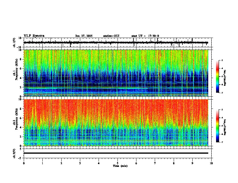
Task: Click the "VLF Spectra" plot title
Action: pyautogui.click(x=34, y=36)
